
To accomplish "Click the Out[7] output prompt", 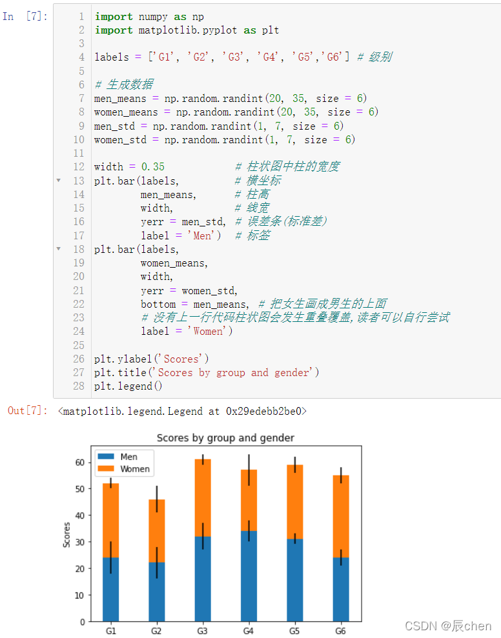I will 27,410.
